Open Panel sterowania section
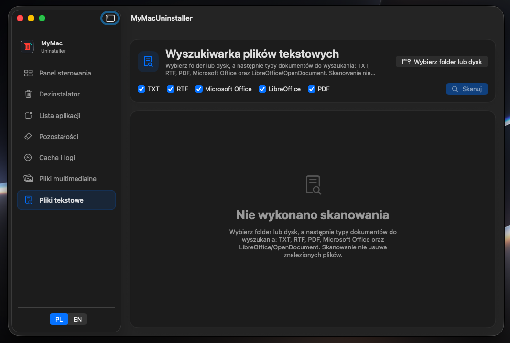The image size is (510, 343). tap(66, 73)
